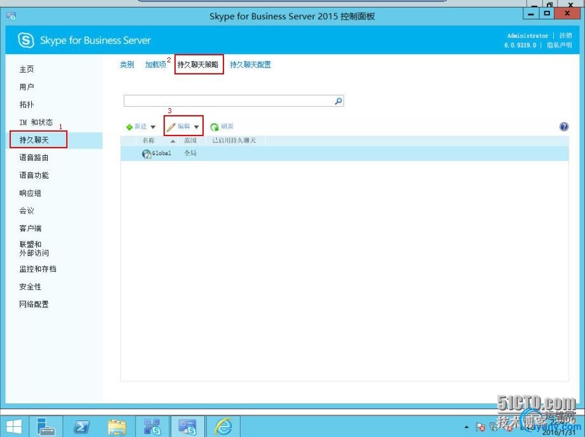Open Server Manager from the taskbar
The image size is (585, 437).
(x=46, y=427)
